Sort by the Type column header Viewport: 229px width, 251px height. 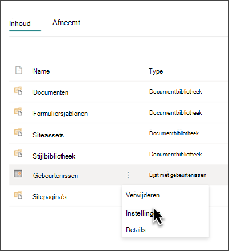(156, 71)
